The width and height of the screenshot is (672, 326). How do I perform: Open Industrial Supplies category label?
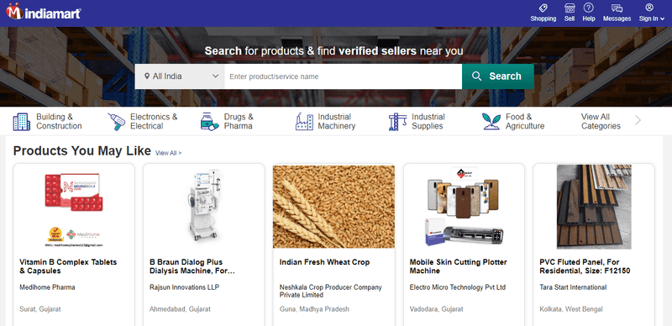[428, 121]
